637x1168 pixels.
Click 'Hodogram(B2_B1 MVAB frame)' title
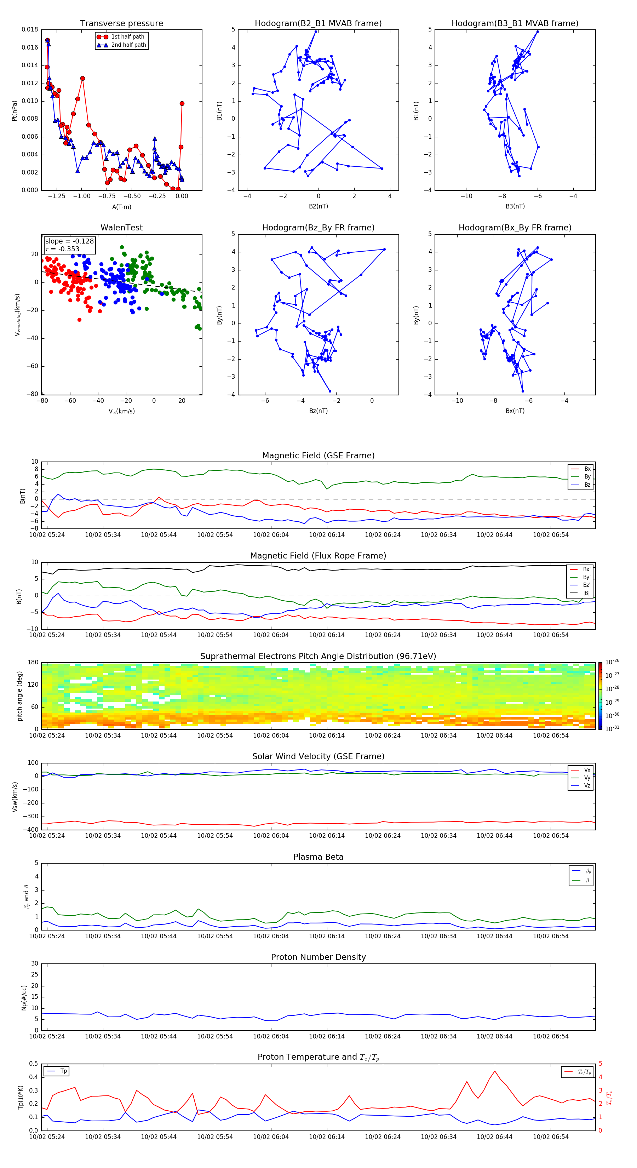tap(318, 24)
